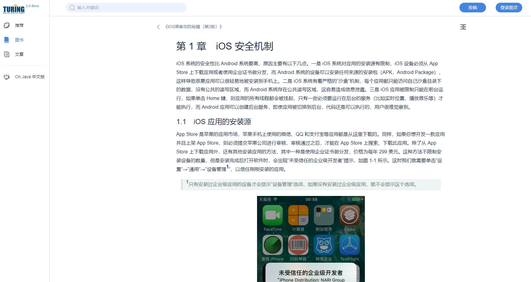
Task: Click 查找 iPhone radar icon in figure
Action: [272, 245]
